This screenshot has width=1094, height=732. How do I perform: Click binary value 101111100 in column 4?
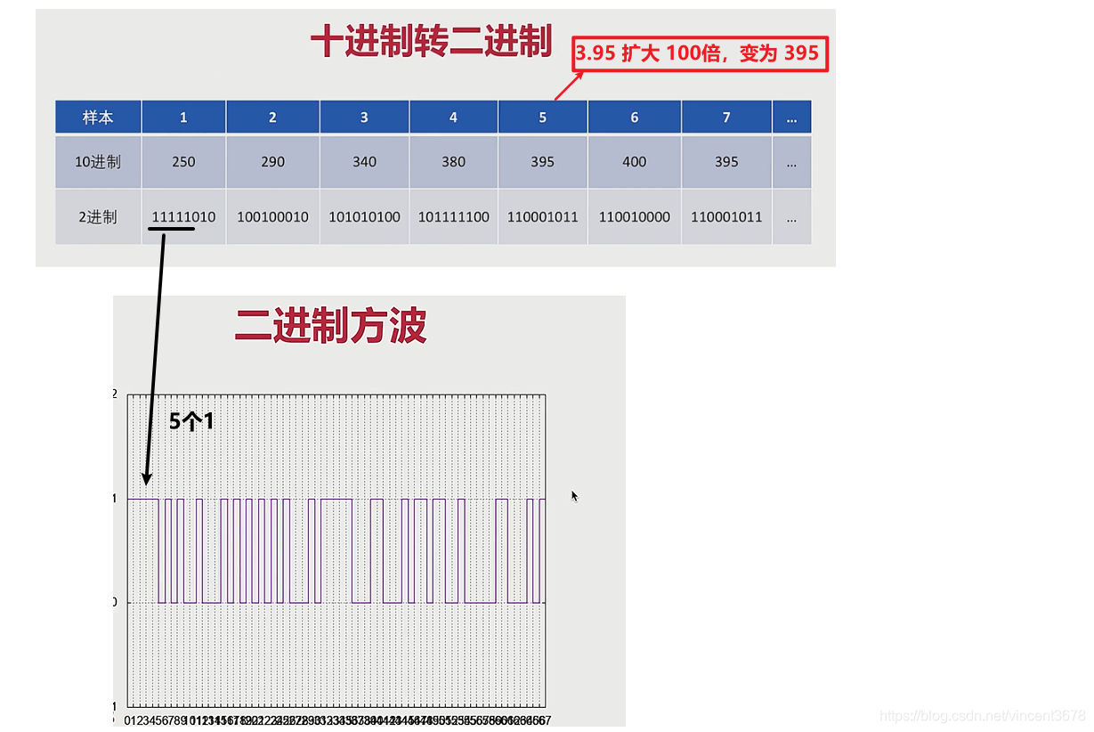coord(452,216)
